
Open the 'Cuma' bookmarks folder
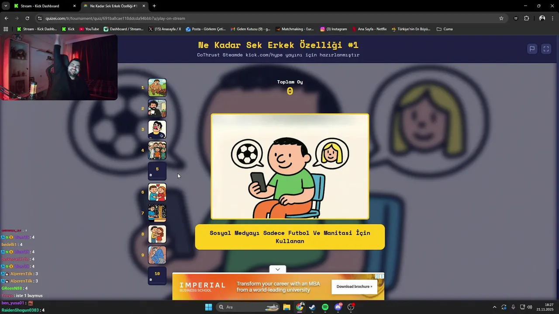(x=445, y=29)
